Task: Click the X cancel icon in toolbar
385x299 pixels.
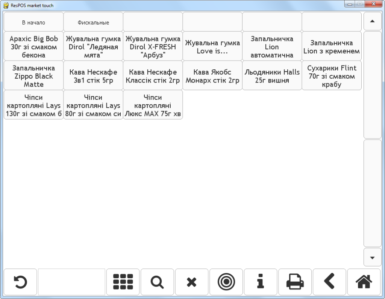Action: (192, 282)
